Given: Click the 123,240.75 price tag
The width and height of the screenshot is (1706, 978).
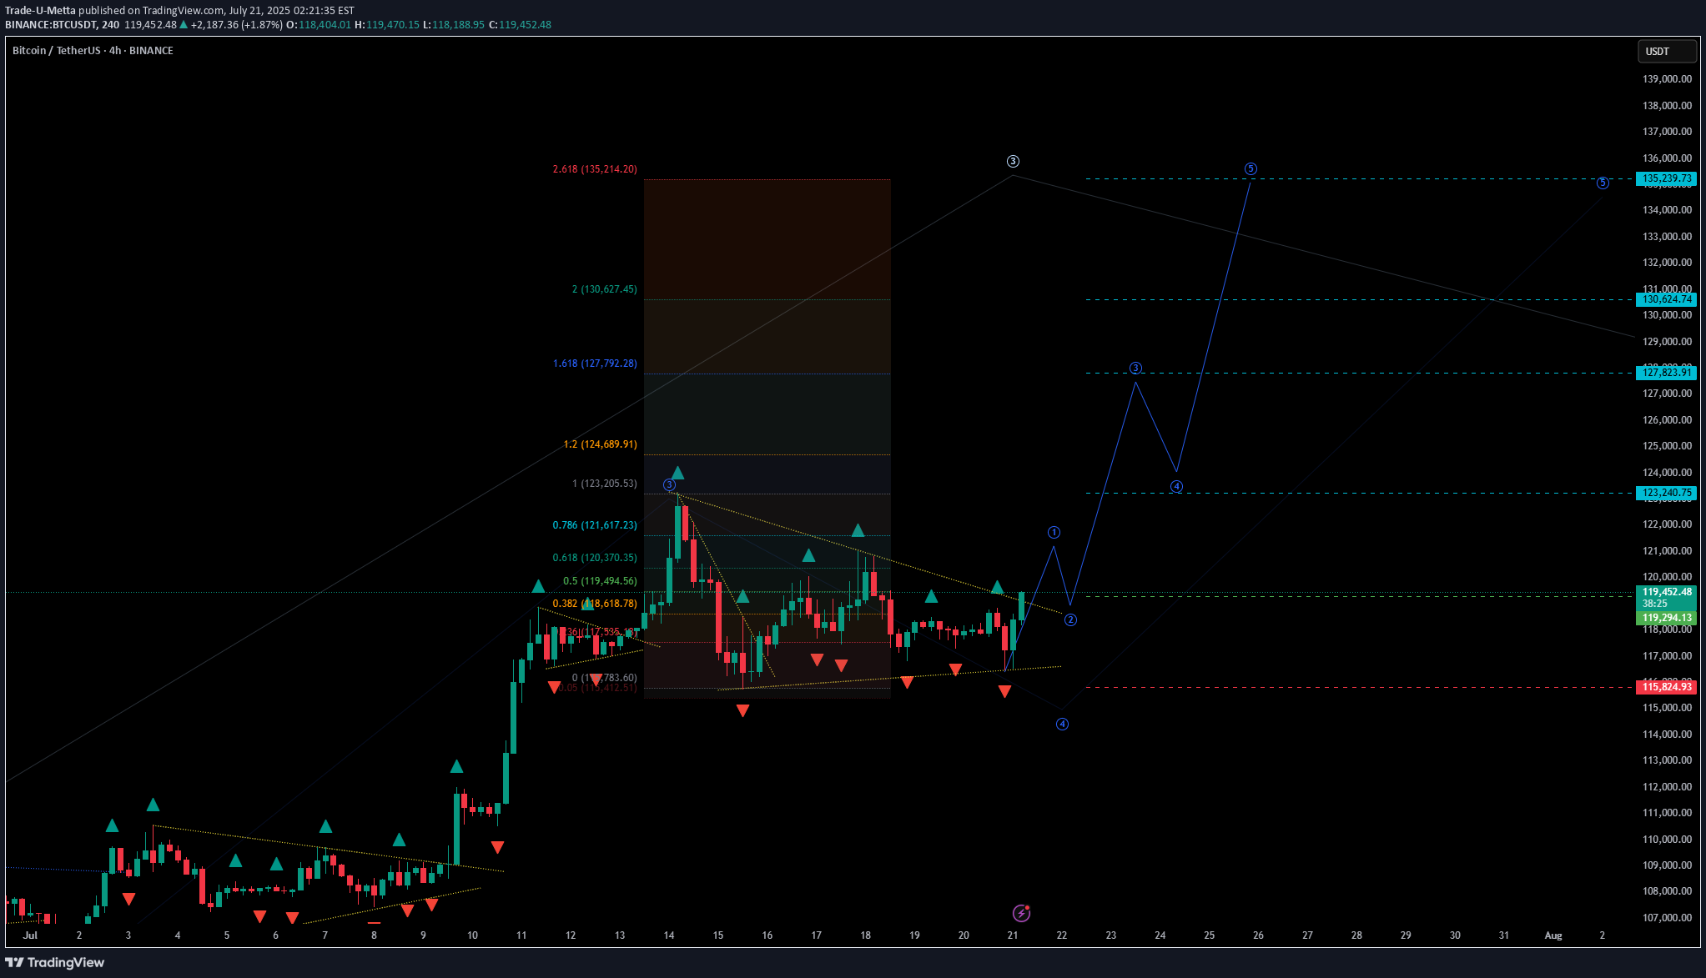Looking at the screenshot, I should (x=1667, y=493).
